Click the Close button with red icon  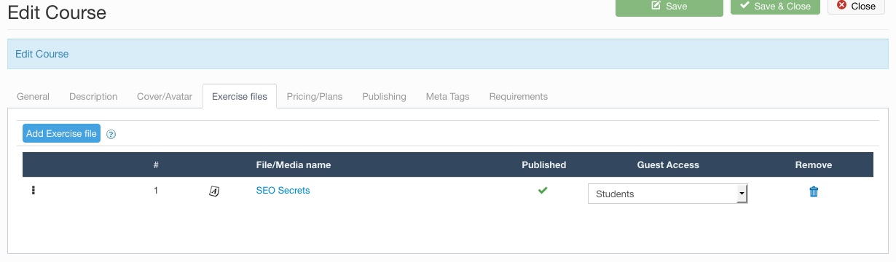(856, 6)
